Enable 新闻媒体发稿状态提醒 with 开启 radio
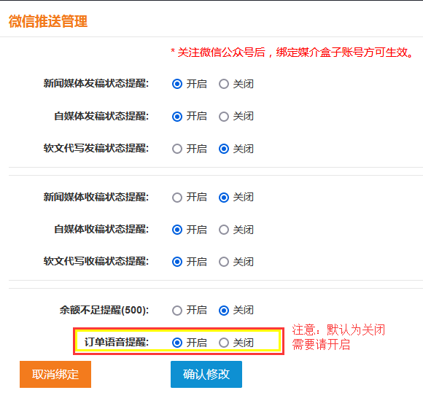 [177, 84]
